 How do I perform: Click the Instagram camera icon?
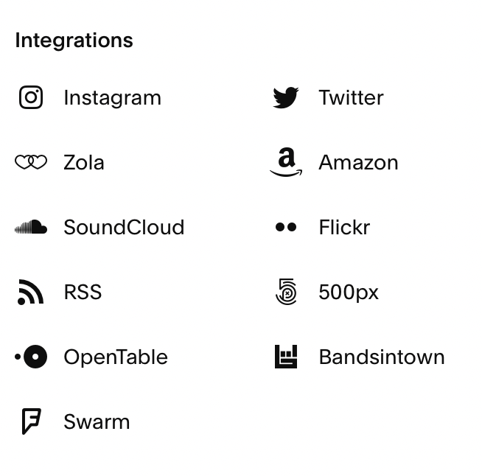pos(31,97)
